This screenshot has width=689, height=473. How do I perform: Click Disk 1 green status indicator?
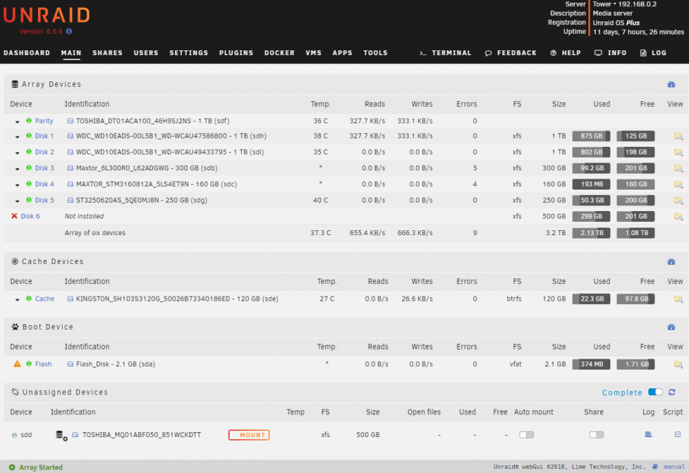[28, 136]
